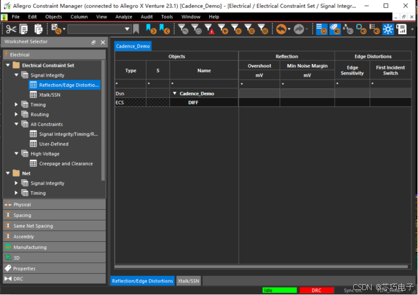Open the toolbar search combo box
Screen dimensions: 418x295
pyautogui.click(x=99, y=29)
